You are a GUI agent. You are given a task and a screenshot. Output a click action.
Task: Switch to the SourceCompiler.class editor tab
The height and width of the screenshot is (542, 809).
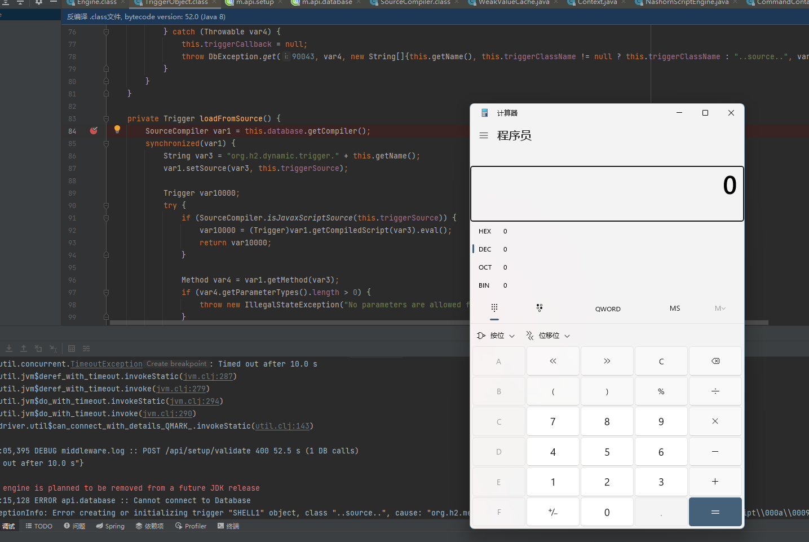pyautogui.click(x=415, y=3)
